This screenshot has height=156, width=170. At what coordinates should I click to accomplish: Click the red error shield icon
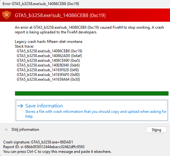[7, 15]
